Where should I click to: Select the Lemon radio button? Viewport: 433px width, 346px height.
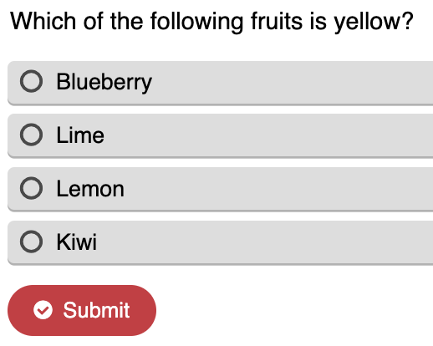[31, 188]
